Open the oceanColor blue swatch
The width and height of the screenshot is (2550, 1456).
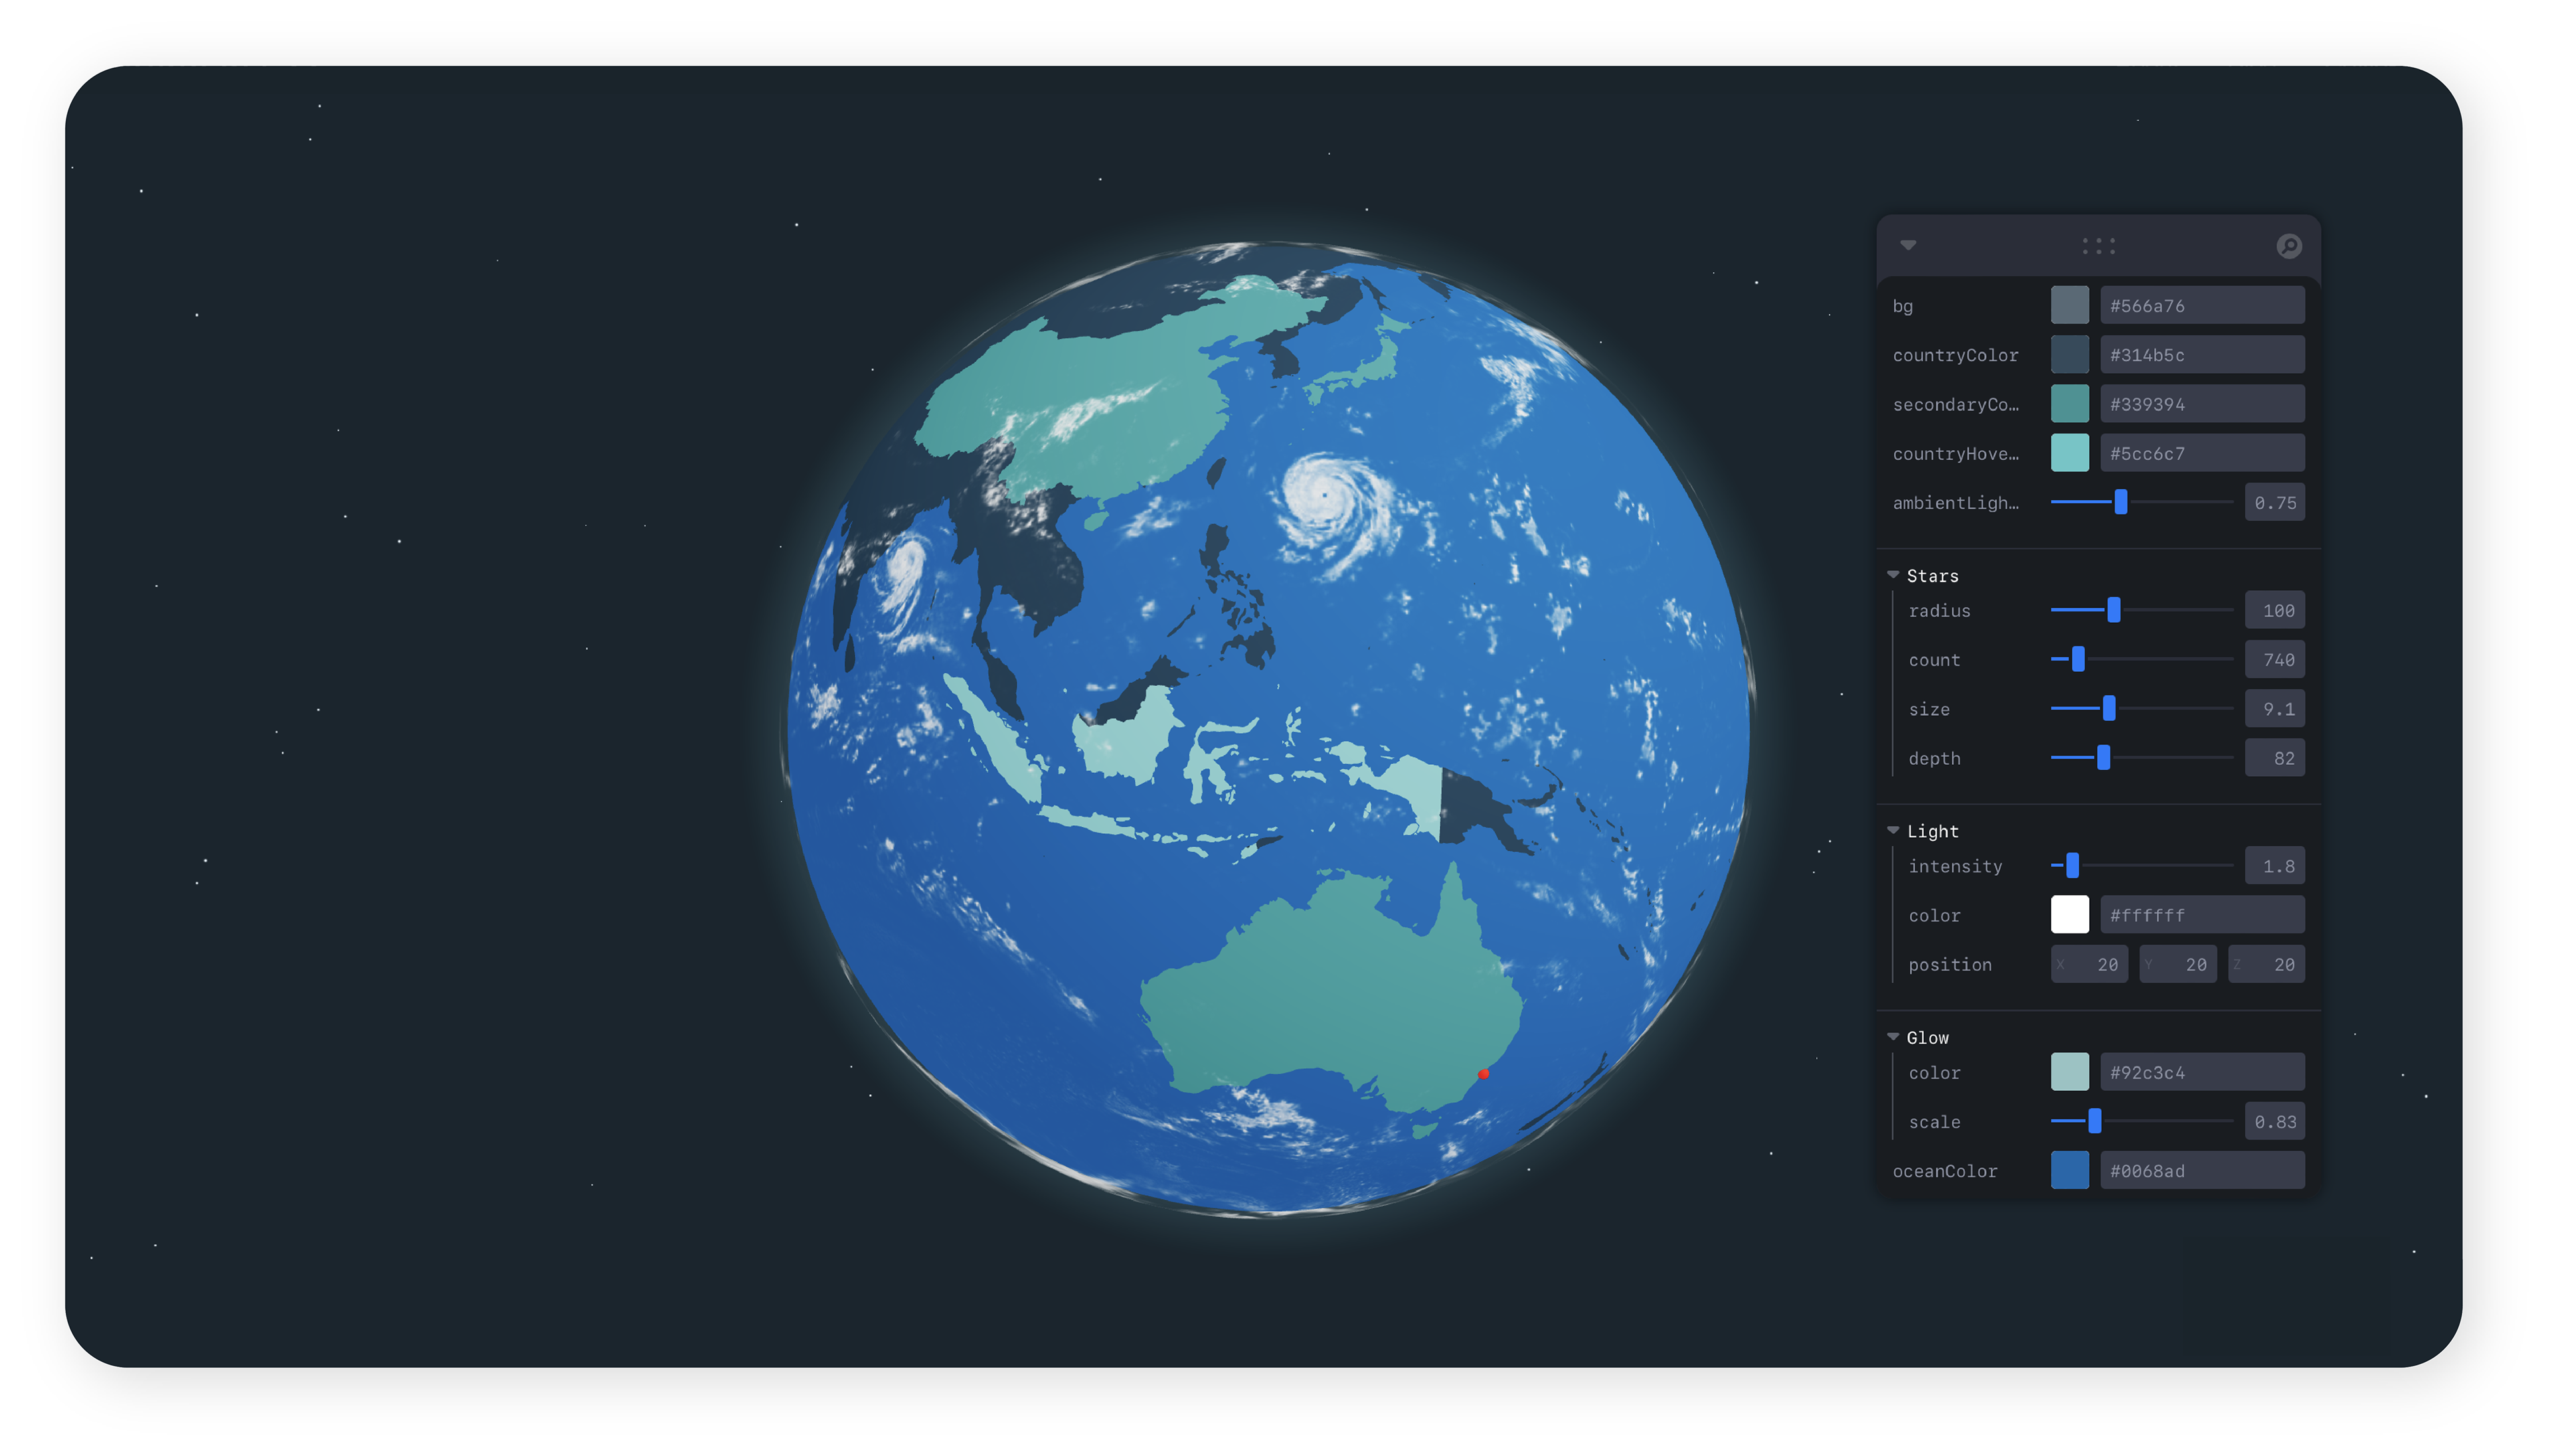tap(2069, 1170)
